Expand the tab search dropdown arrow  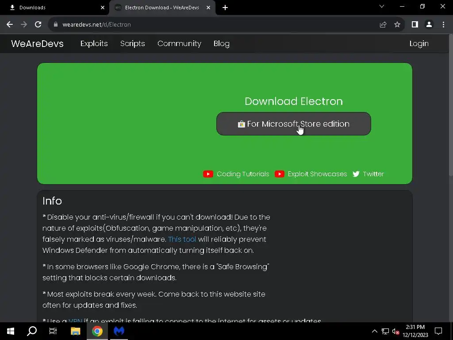tap(382, 6)
